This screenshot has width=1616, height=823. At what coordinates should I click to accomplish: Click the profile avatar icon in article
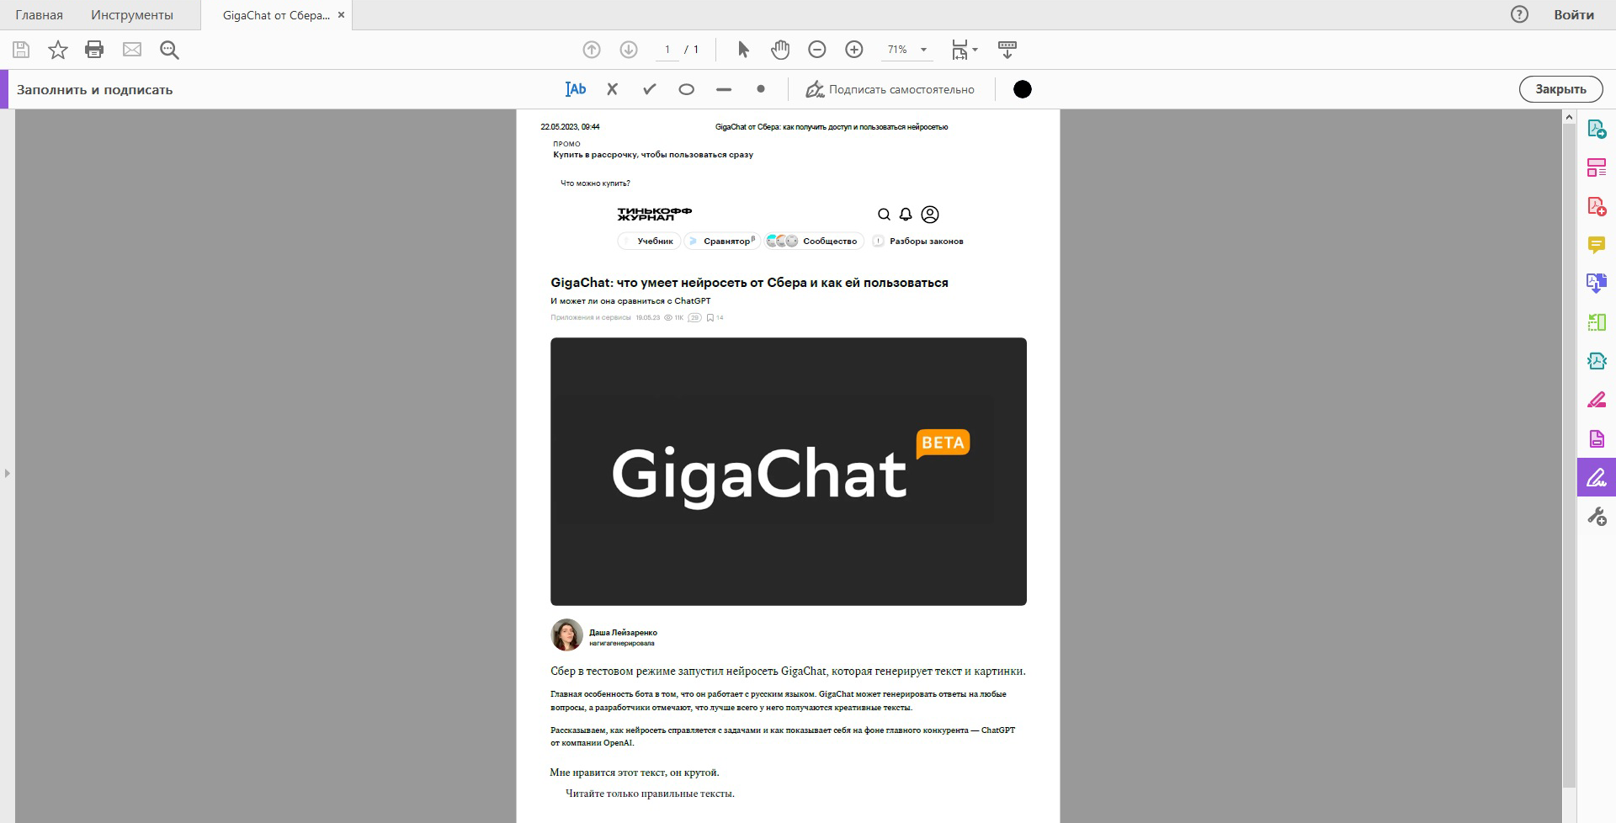click(930, 215)
